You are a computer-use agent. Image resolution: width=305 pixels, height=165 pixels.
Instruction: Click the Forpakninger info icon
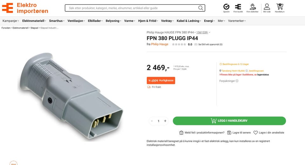[237, 81]
